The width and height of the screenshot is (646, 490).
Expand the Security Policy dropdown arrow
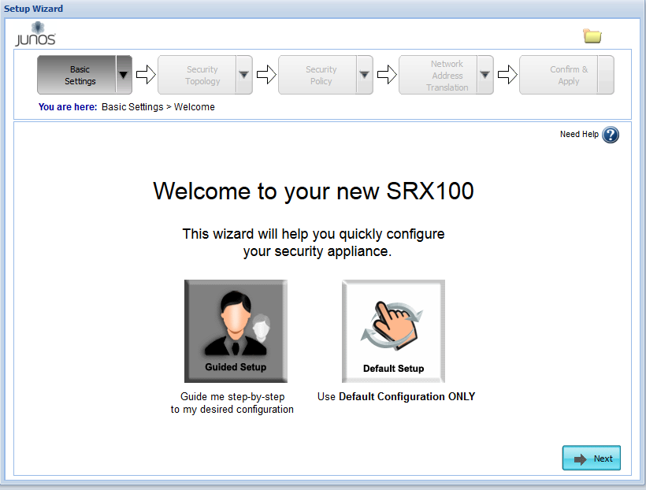click(x=365, y=75)
